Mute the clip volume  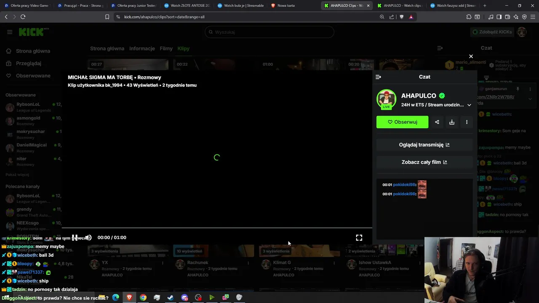click(88, 238)
